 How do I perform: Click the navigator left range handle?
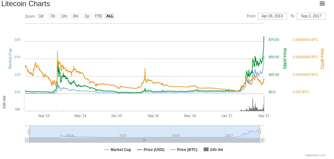point(29,132)
